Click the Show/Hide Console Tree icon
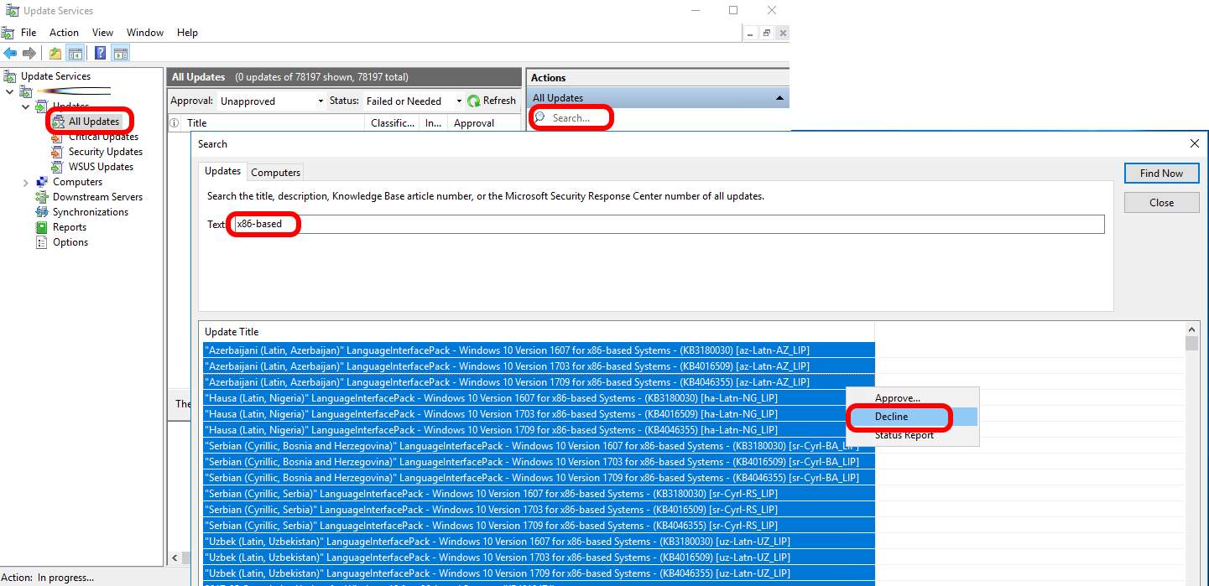 tap(76, 54)
